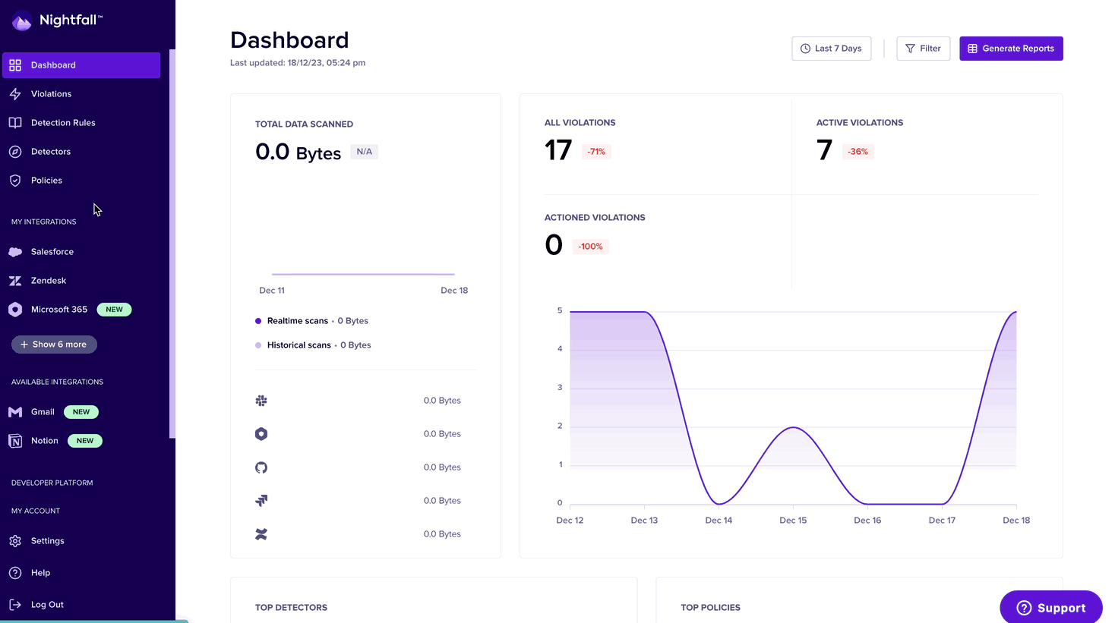Click the GitHub icon in the data scanned list

(x=261, y=467)
